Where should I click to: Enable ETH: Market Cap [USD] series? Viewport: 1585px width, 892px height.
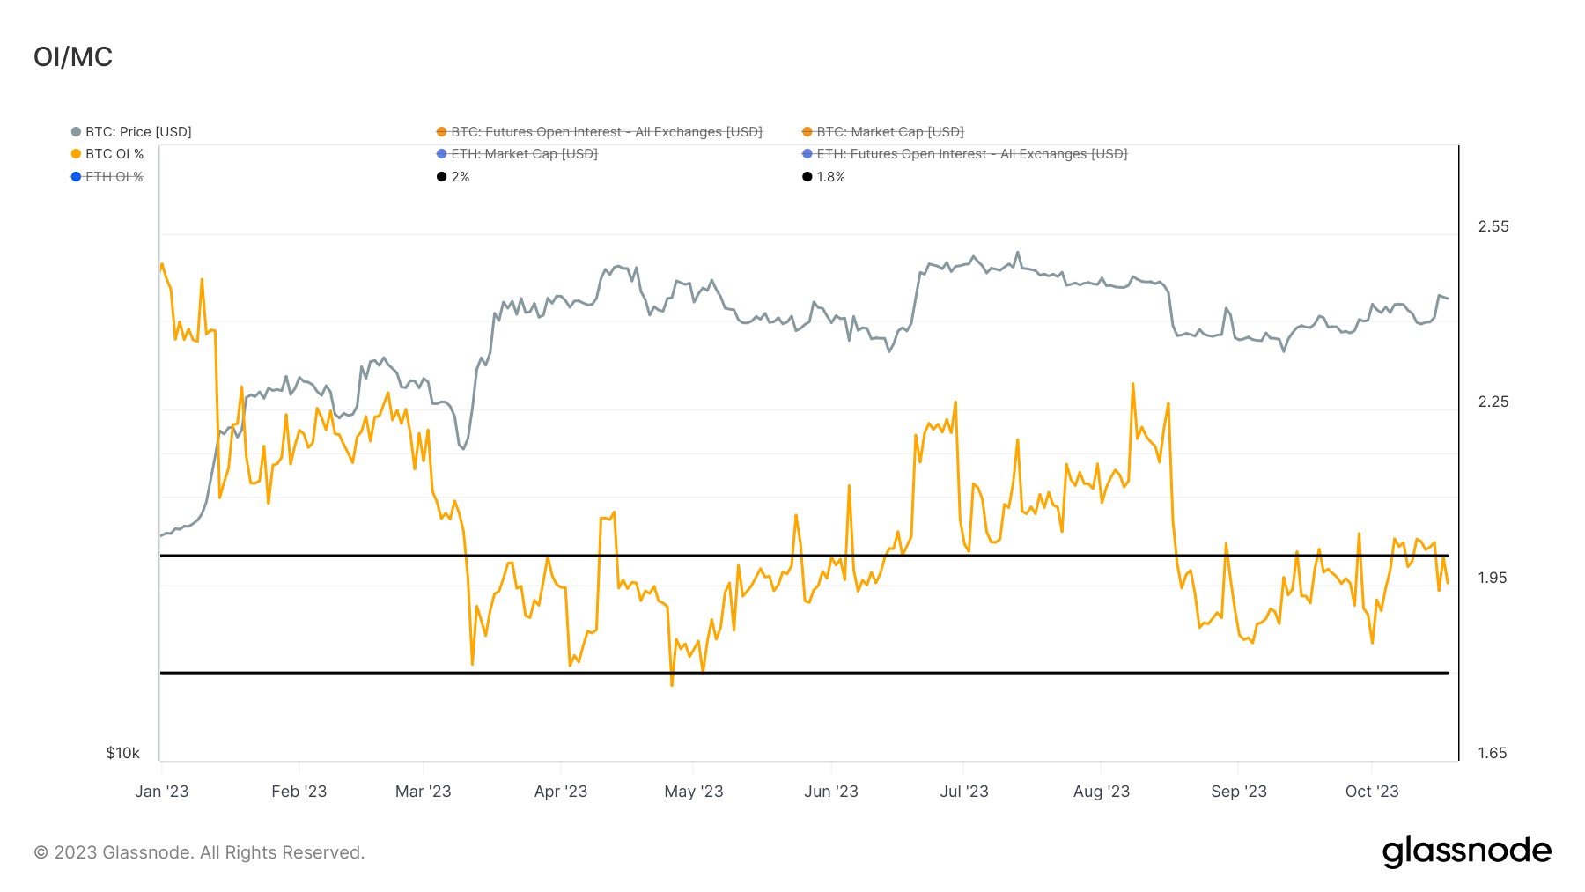click(518, 154)
